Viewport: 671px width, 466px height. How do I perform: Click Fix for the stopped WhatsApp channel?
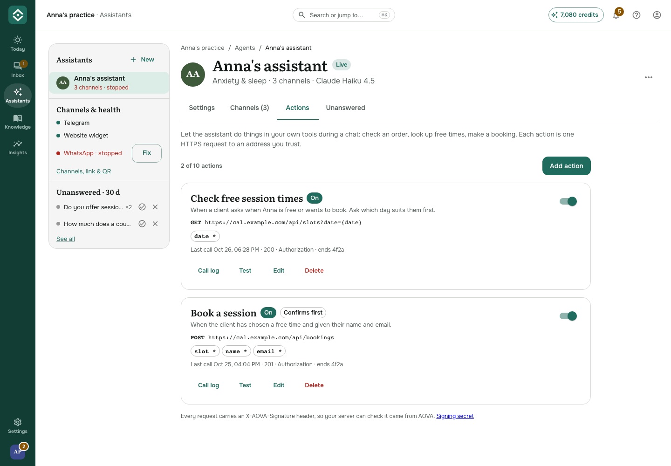(147, 153)
